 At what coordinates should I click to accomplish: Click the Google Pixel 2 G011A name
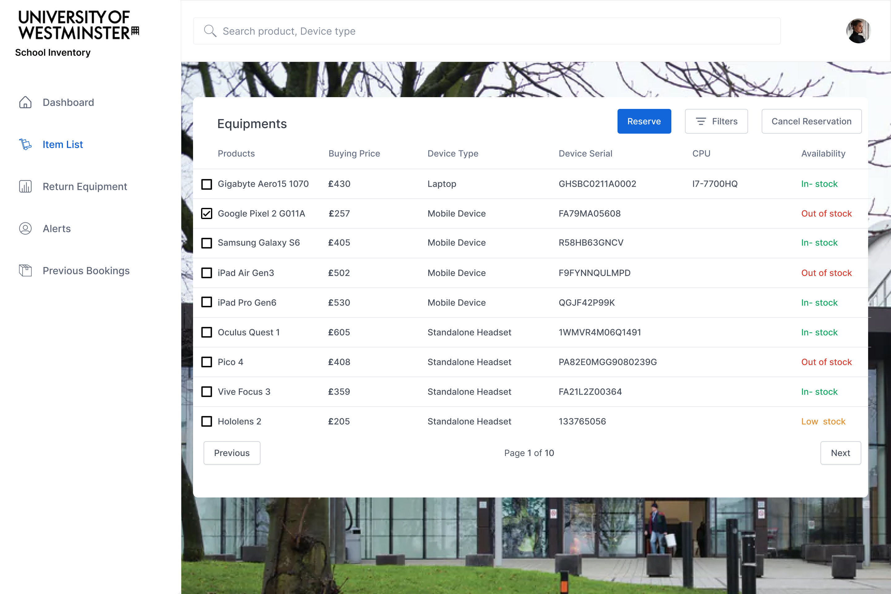(x=261, y=214)
